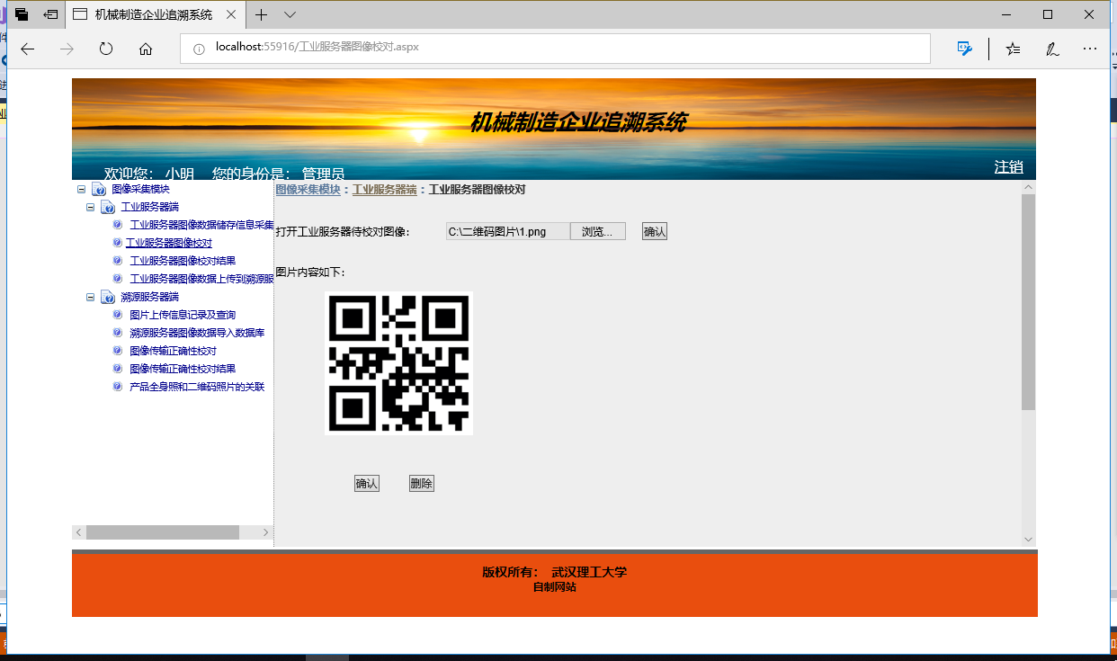Image resolution: width=1117 pixels, height=661 pixels.
Task: Click the tree panel scroll right arrow
Action: tap(265, 532)
